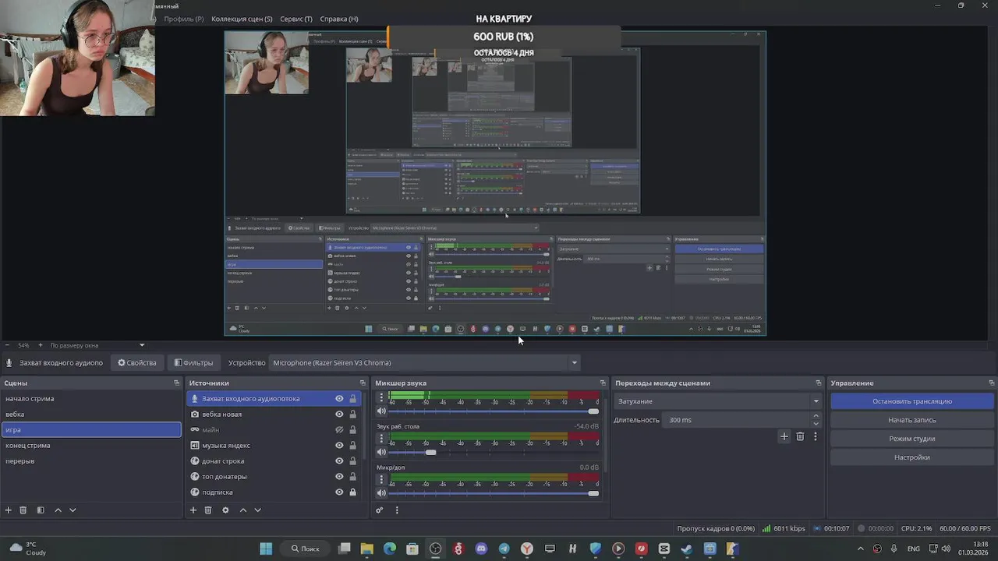This screenshot has width=998, height=561.
Task: Open Настройки from the controls panel
Action: tap(912, 457)
